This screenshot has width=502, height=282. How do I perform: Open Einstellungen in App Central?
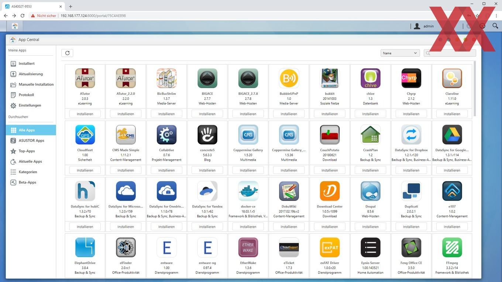pos(31,105)
